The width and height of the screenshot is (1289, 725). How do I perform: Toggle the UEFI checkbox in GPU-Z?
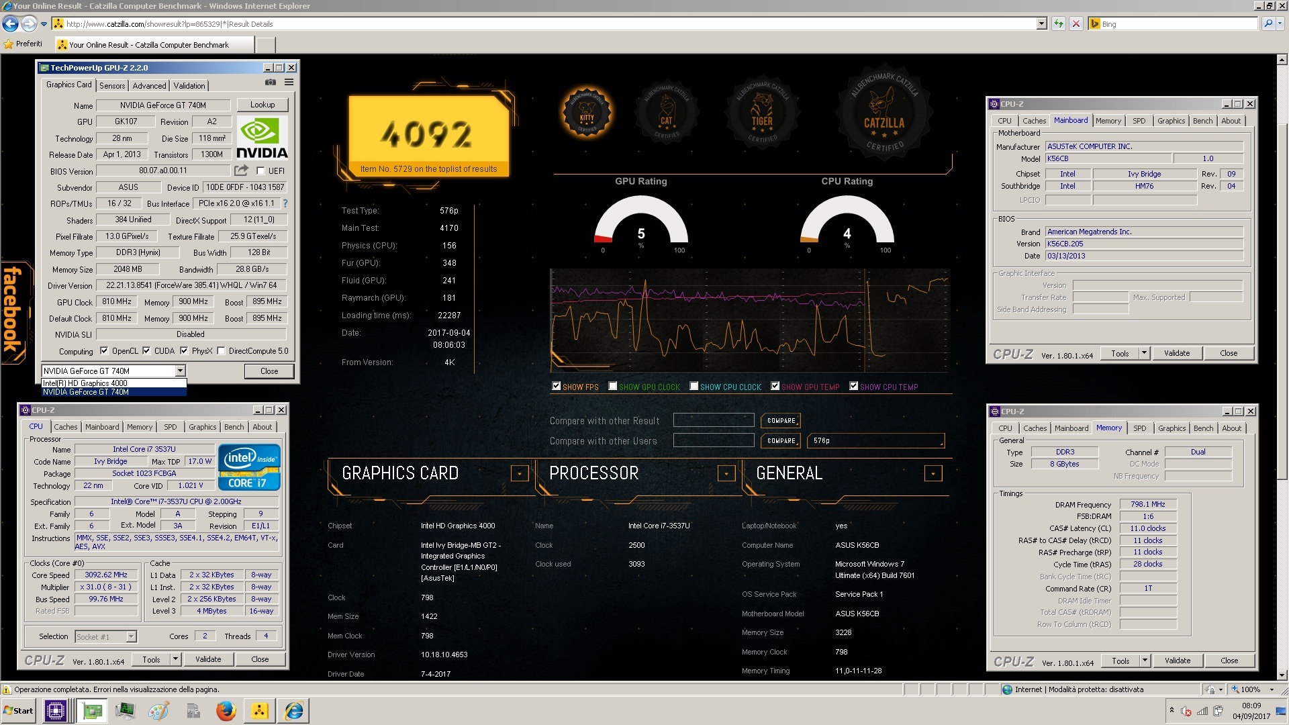pos(261,171)
